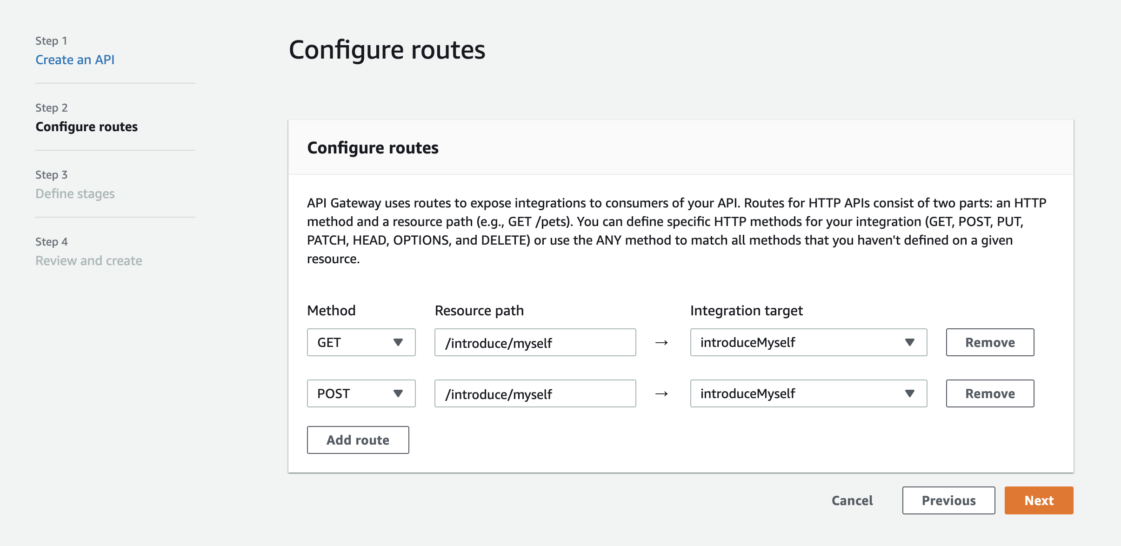Open the GET method dropdown
This screenshot has width=1121, height=546.
[x=361, y=342]
